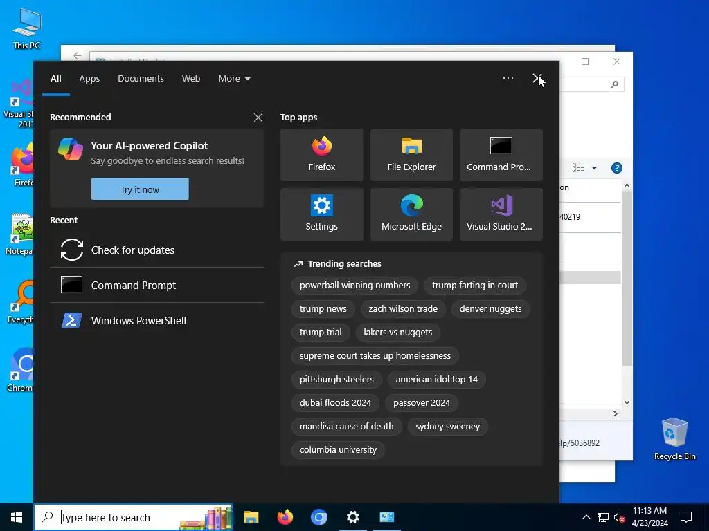This screenshot has height=531, width=709.
Task: Search trending 'trump trial'
Action: pyautogui.click(x=321, y=333)
